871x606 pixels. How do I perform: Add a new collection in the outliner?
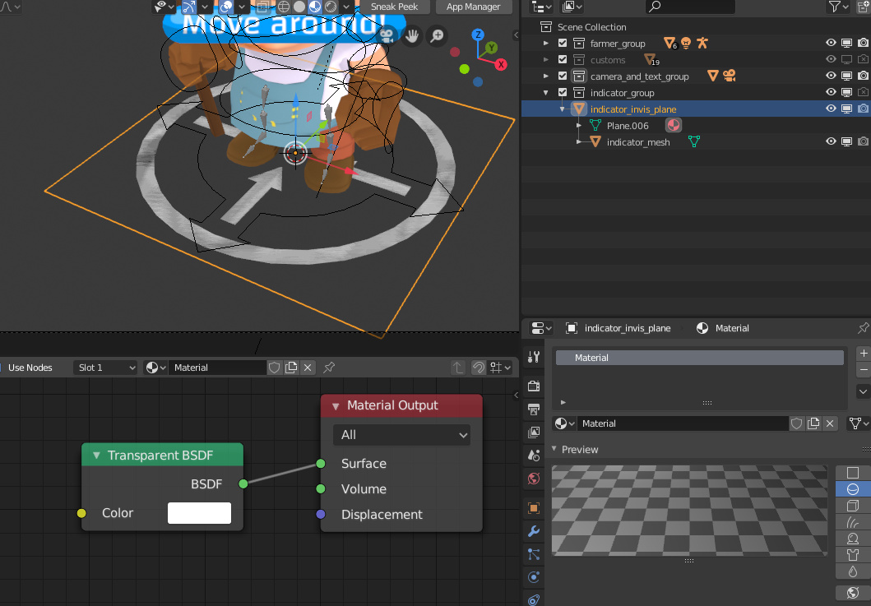[864, 7]
